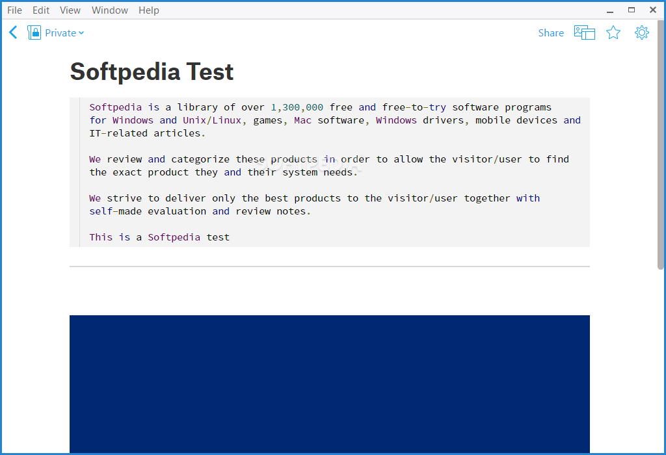
Task: Click text 'self-made evaluation and review notes.'
Action: (200, 211)
